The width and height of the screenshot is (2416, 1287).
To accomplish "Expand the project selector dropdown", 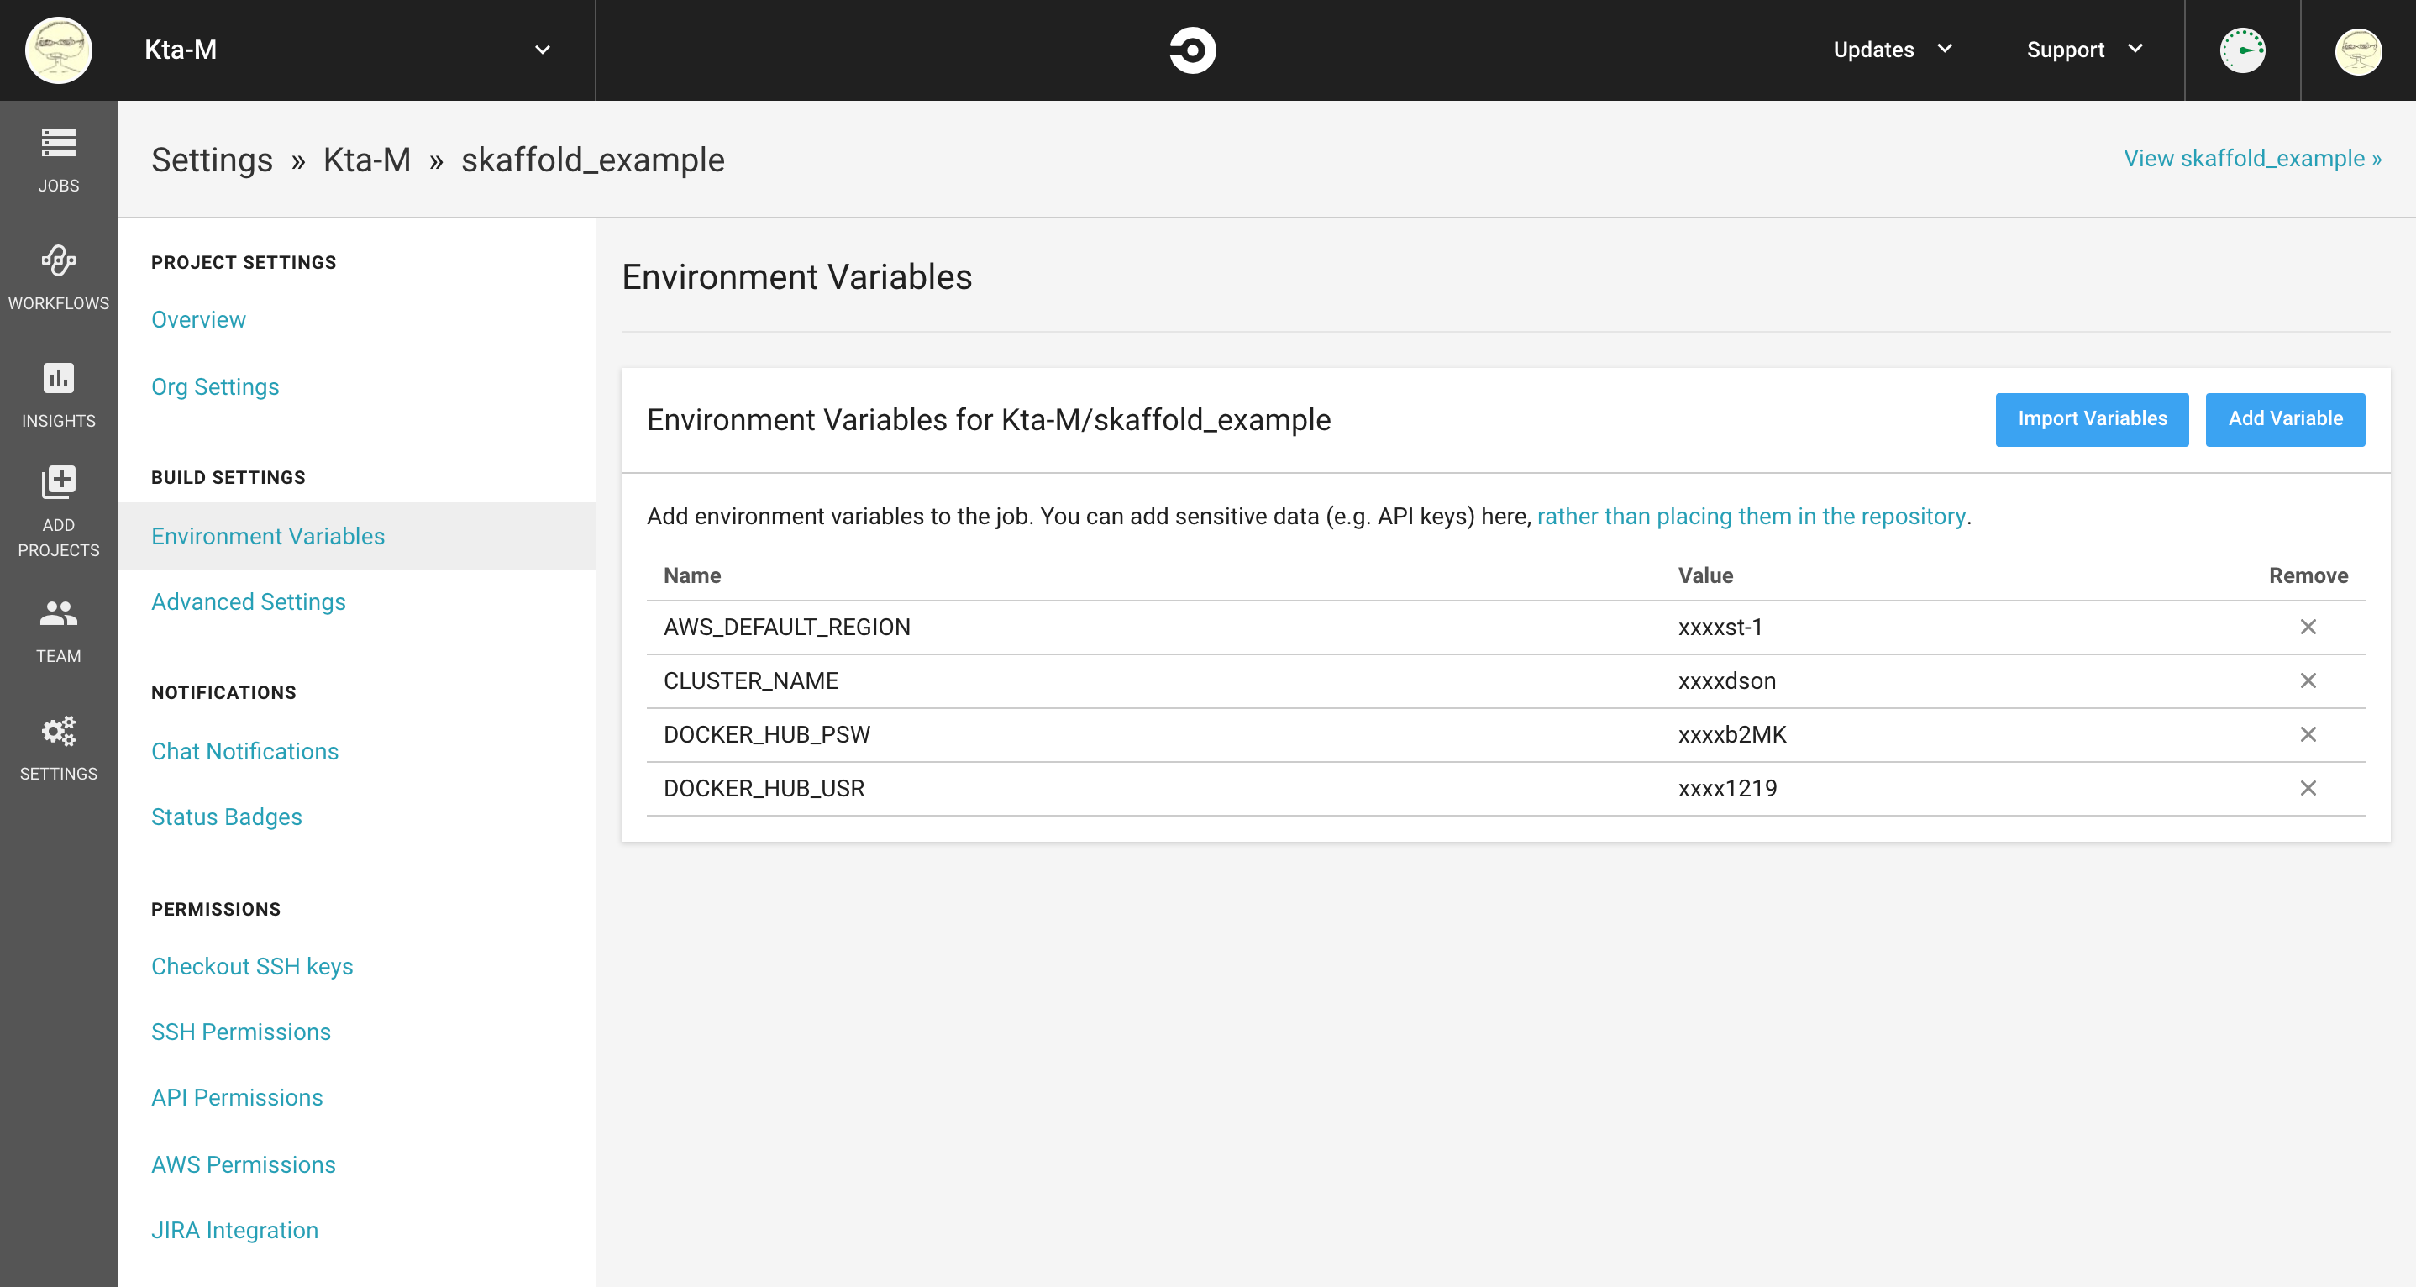I will [541, 50].
